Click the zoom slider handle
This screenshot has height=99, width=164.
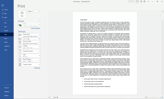154,97
